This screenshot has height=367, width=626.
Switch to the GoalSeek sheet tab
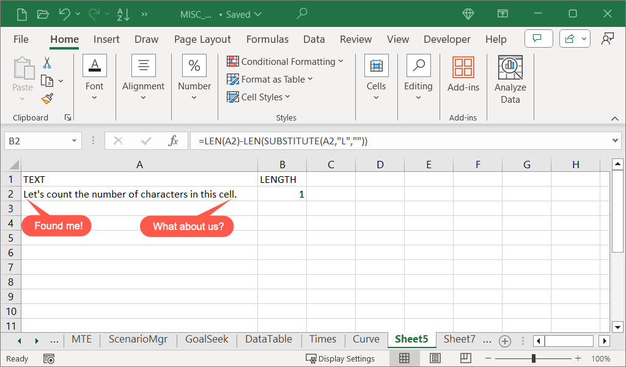207,339
